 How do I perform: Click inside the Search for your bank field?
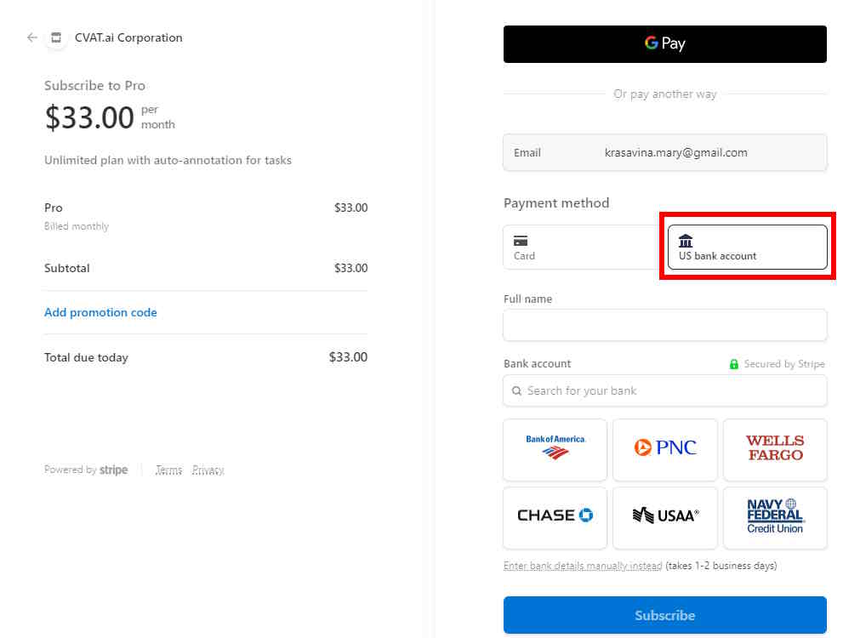664,390
